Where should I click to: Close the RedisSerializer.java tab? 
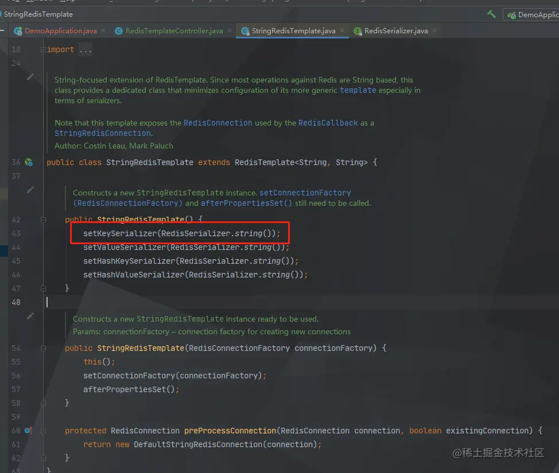[x=434, y=30]
